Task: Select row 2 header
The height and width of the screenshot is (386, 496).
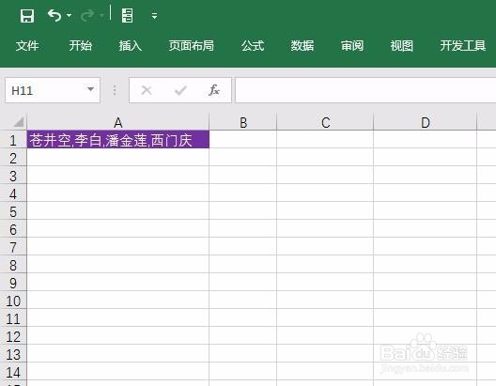Action: [13, 158]
